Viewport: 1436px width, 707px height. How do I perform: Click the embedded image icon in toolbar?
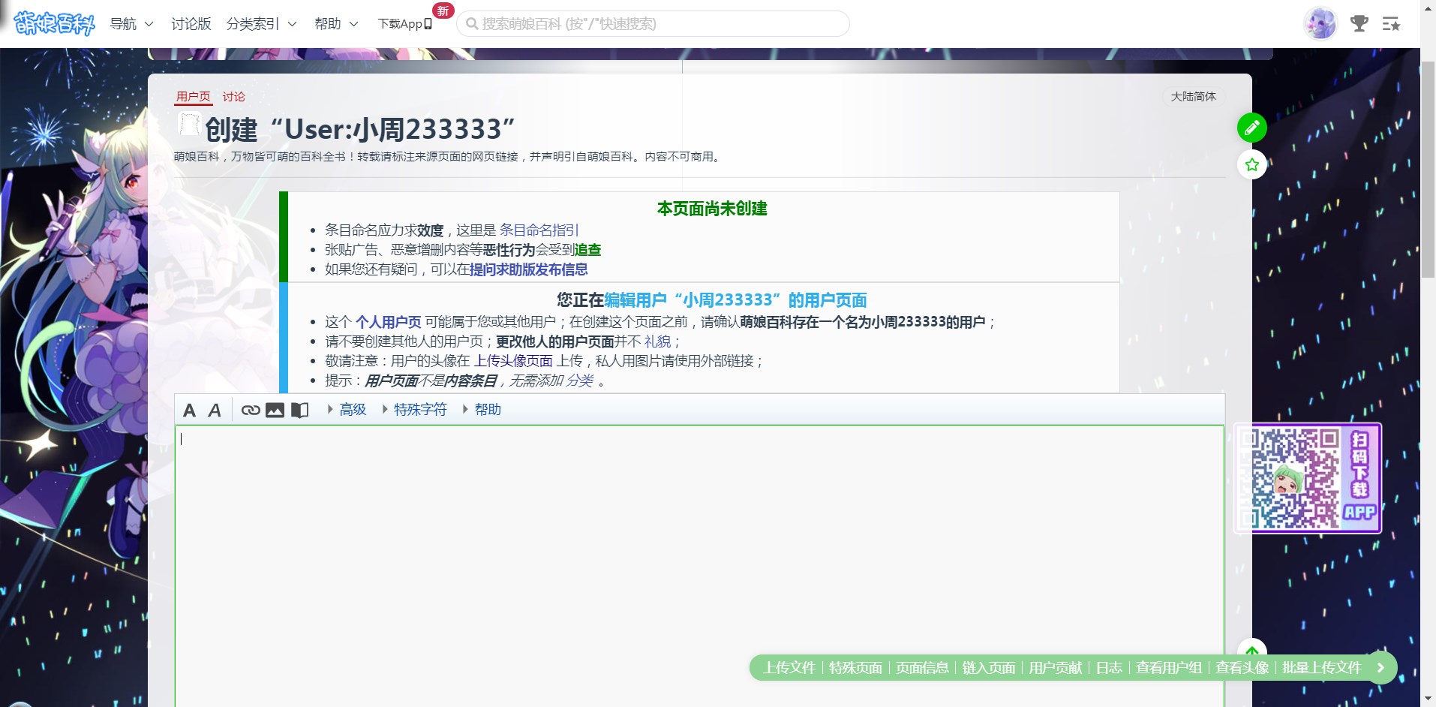pos(275,410)
